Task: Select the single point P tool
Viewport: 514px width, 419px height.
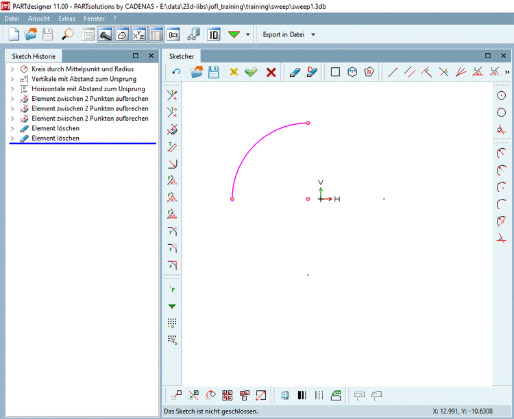Action: [x=172, y=289]
